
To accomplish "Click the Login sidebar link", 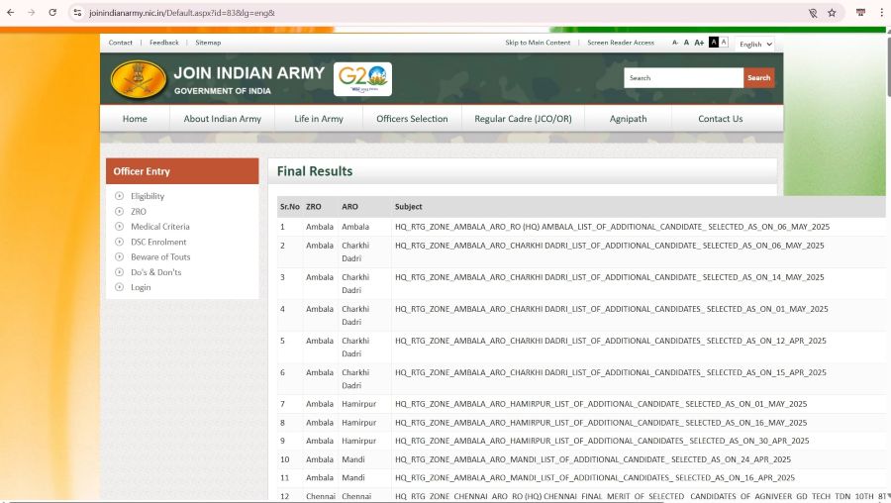I will coord(141,287).
